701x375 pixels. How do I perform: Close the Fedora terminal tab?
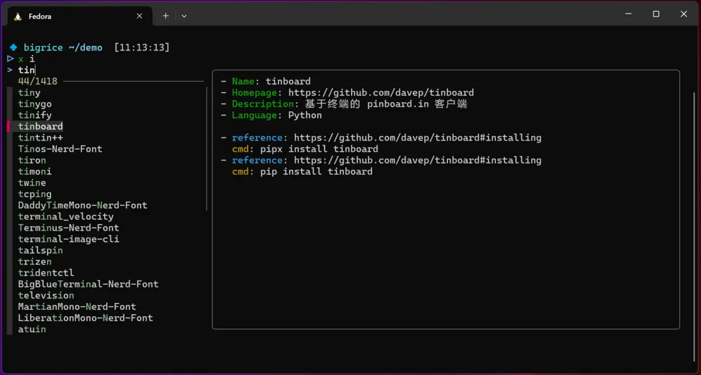tap(140, 16)
